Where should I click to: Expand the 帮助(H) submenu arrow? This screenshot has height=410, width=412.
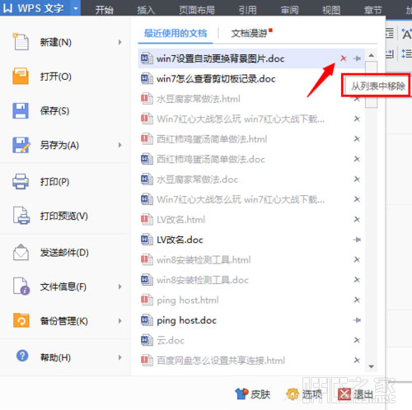click(119, 357)
